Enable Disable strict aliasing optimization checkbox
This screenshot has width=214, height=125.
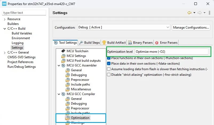point(109,75)
